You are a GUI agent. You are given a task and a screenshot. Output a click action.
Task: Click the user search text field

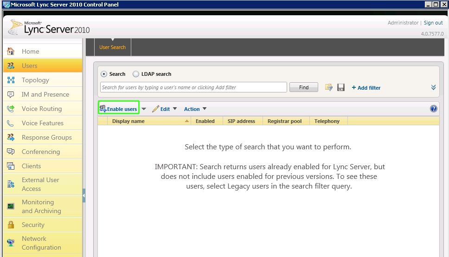pos(193,87)
